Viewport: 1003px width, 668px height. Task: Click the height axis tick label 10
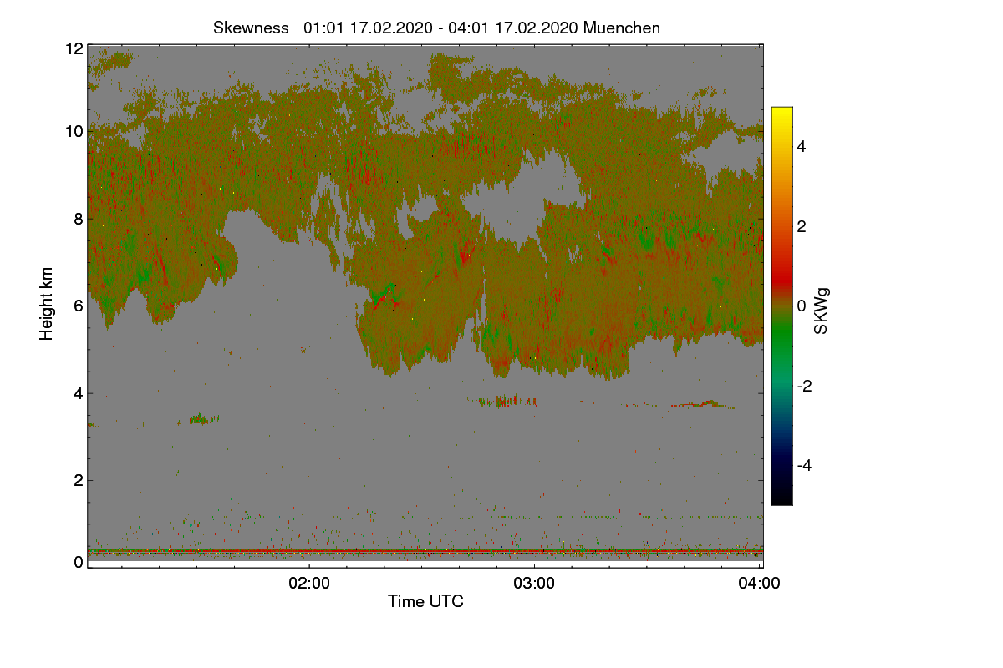[74, 131]
